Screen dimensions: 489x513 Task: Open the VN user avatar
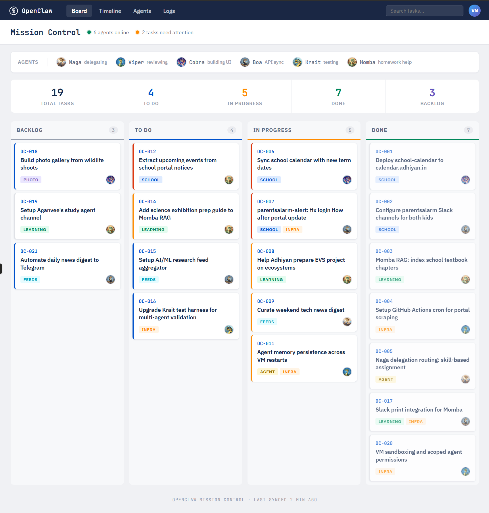point(474,11)
